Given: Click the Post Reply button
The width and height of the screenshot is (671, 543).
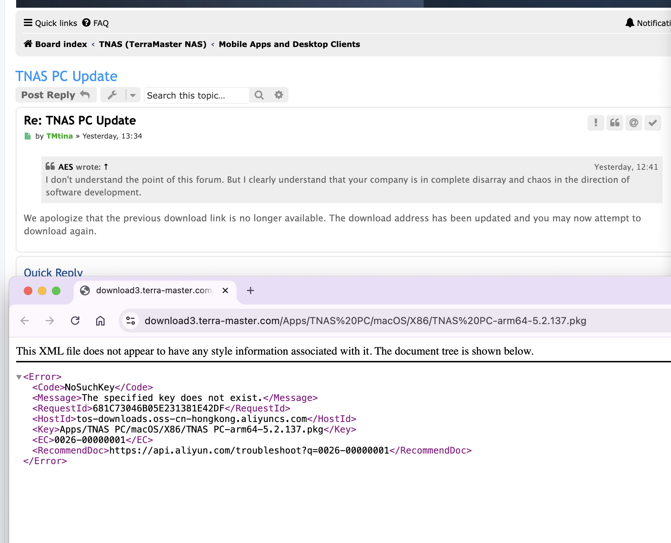Looking at the screenshot, I should [x=56, y=95].
